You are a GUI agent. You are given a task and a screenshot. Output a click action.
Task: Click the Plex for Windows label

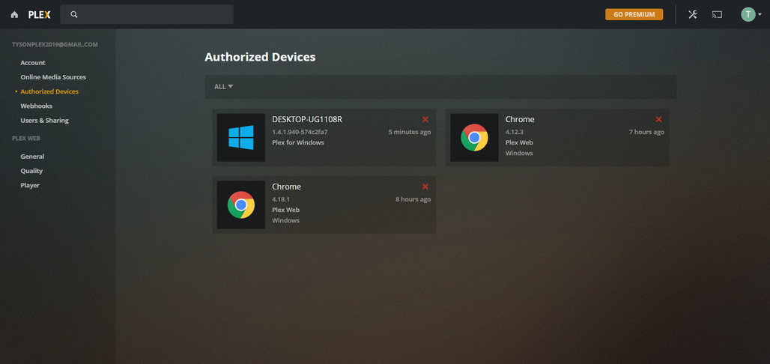(298, 142)
